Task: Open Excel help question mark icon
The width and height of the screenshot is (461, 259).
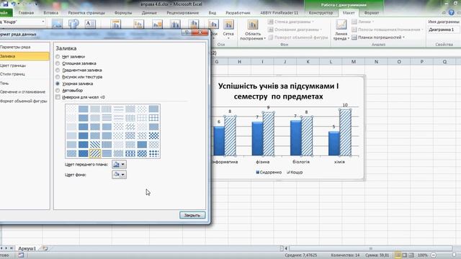Action: point(452,12)
